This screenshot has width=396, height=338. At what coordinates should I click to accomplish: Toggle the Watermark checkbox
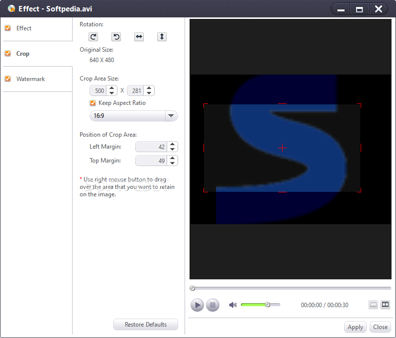[8, 79]
